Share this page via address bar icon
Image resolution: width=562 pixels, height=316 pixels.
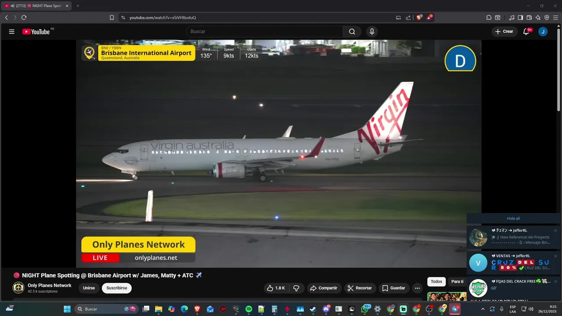(408, 18)
